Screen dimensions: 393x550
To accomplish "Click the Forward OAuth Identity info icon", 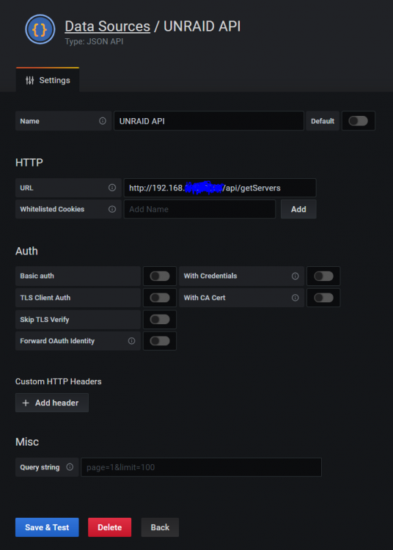I will point(131,341).
